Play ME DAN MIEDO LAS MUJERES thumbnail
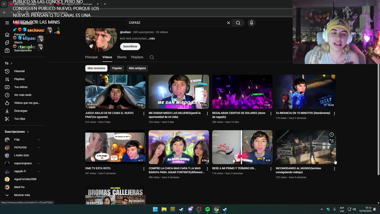 tap(179, 92)
